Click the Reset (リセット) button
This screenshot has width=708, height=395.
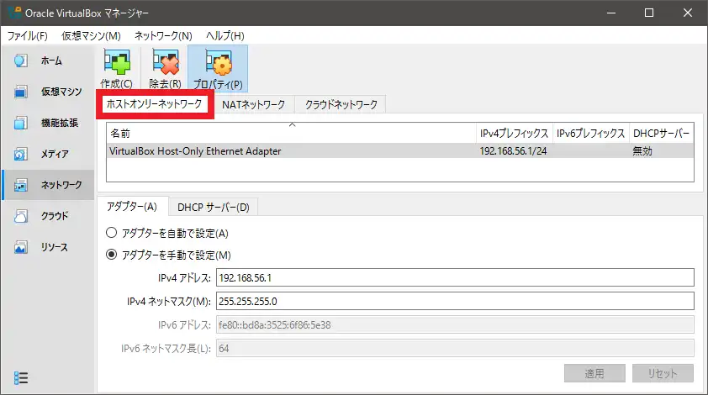tap(663, 373)
